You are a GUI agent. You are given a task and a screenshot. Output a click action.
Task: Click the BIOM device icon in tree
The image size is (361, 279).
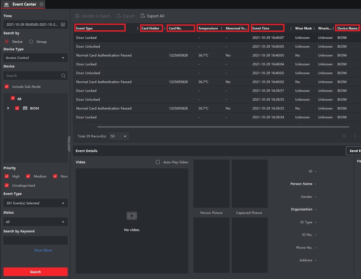[25, 108]
